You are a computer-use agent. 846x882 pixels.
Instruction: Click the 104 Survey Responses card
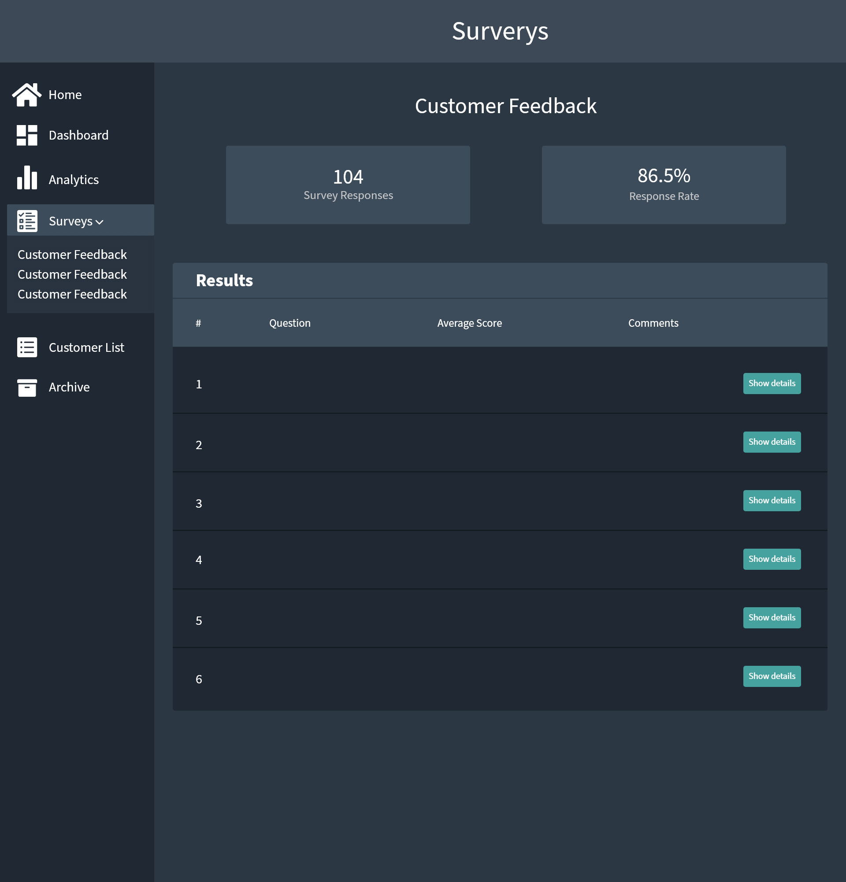[348, 185]
